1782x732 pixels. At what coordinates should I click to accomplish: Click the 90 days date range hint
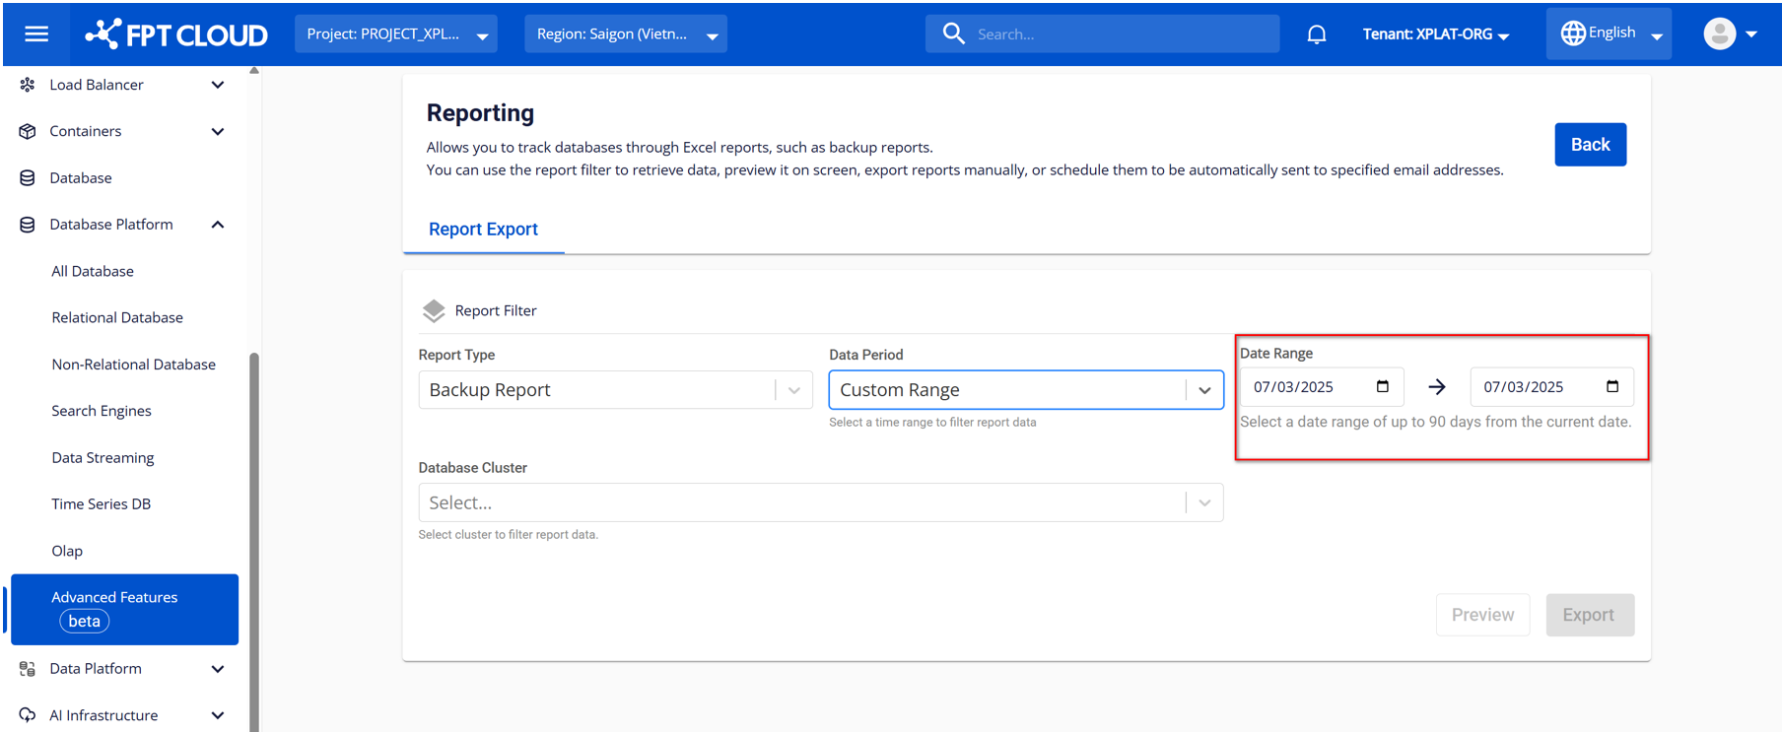[1435, 423]
